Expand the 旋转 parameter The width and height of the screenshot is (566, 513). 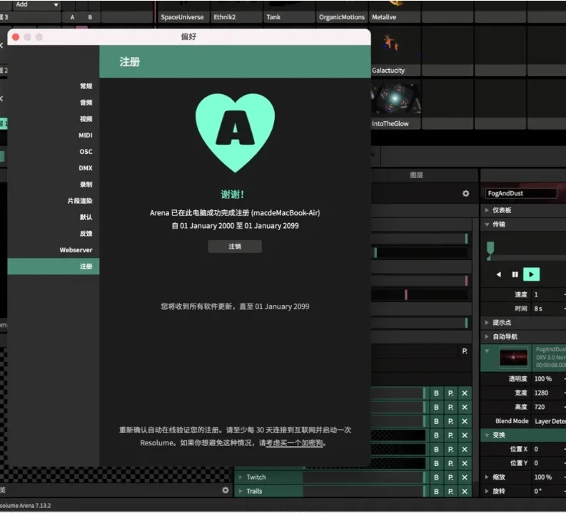[487, 491]
